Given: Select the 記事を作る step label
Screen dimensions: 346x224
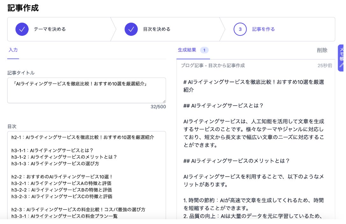Looking at the screenshot, I should pyautogui.click(x=263, y=29).
